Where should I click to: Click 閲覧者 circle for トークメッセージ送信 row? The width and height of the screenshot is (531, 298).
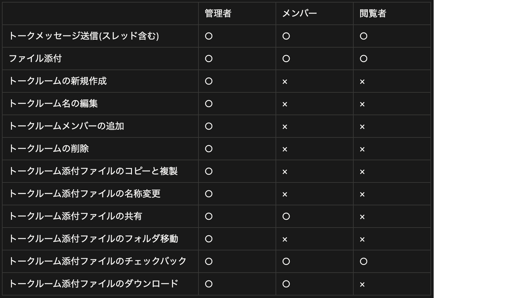tap(364, 36)
